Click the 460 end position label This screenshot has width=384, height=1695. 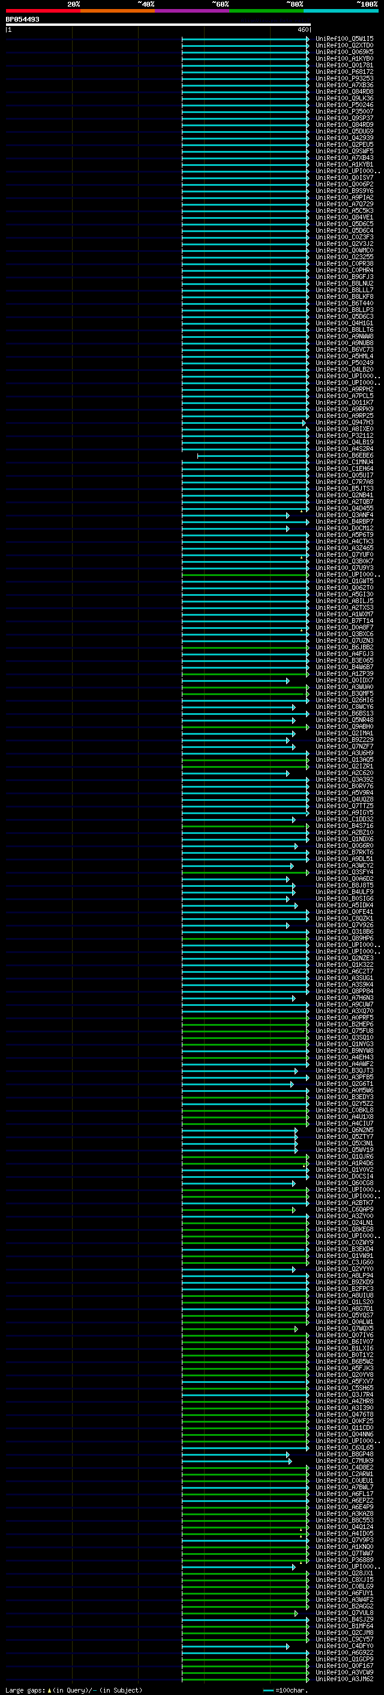click(303, 29)
